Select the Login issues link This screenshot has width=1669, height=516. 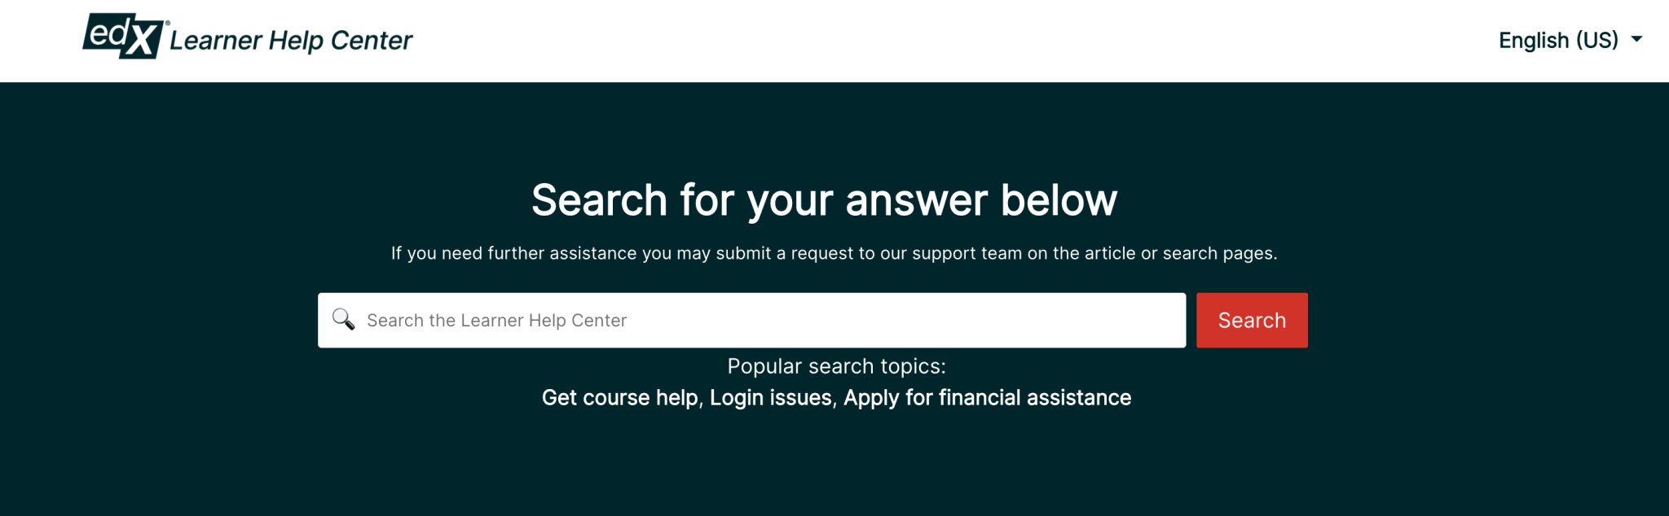(771, 398)
